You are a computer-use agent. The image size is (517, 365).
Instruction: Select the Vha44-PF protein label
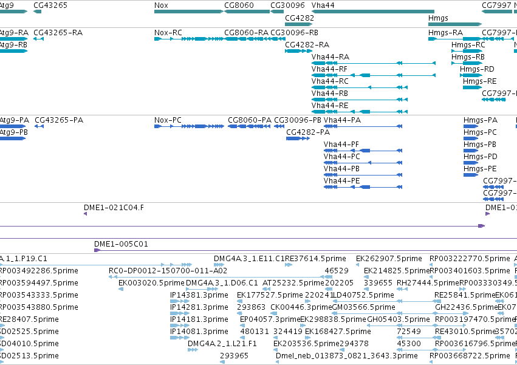coord(341,145)
